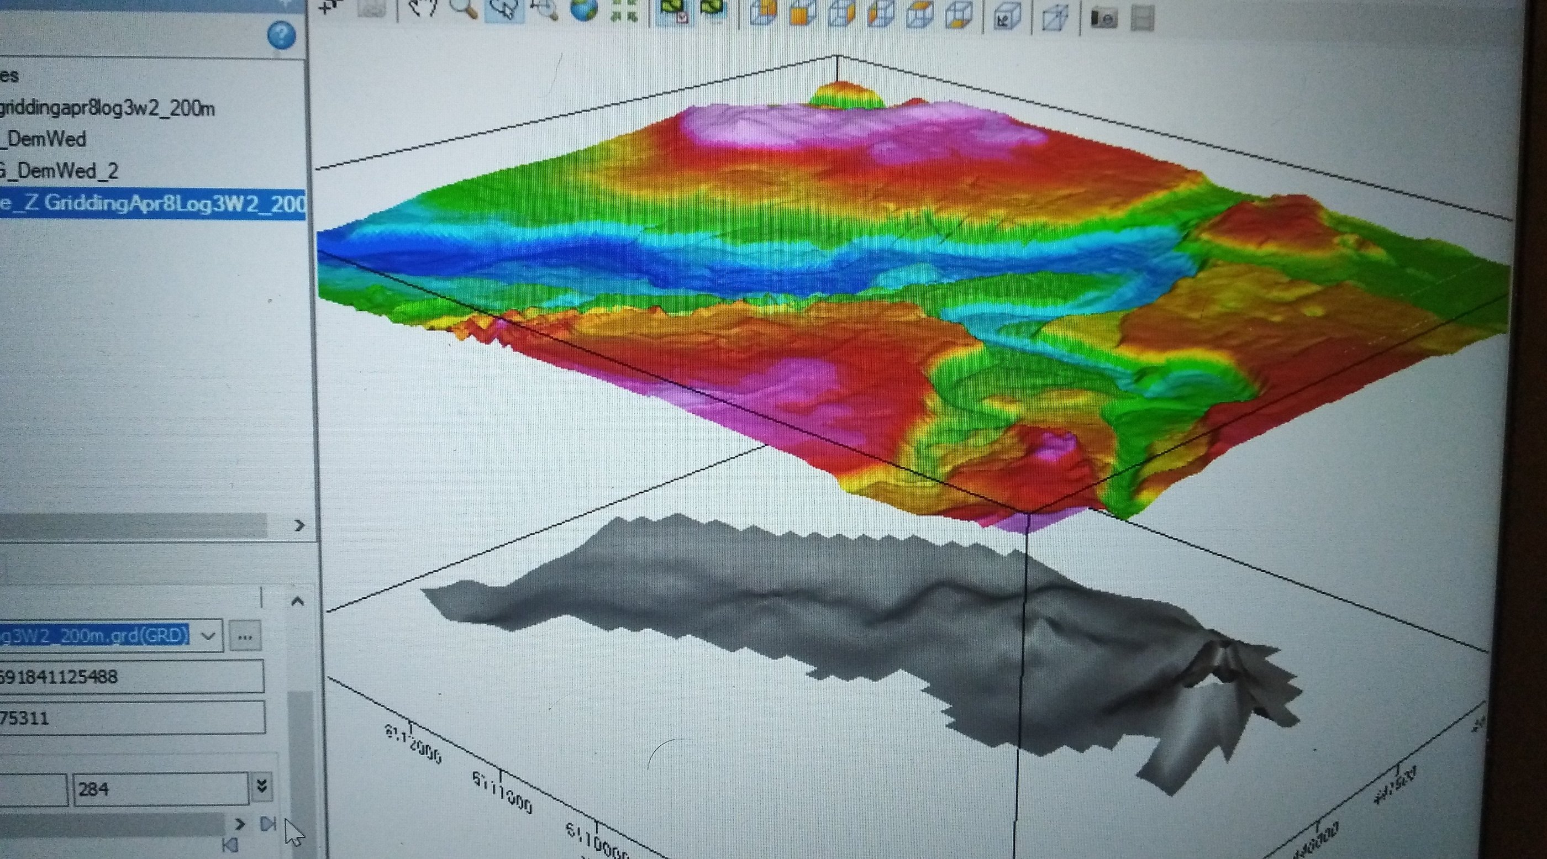The width and height of the screenshot is (1547, 859).
Task: Expand options with double-chevron beside 284
Action: coord(262,787)
